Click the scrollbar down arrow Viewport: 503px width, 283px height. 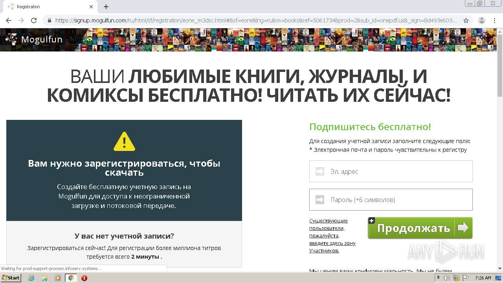click(x=500, y=268)
